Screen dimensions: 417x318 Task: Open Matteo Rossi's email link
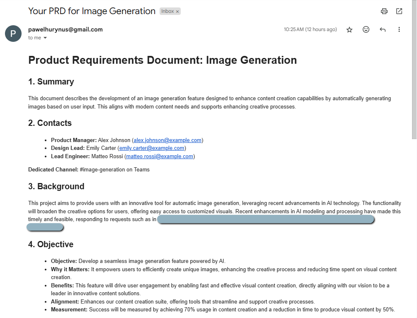pyautogui.click(x=160, y=156)
